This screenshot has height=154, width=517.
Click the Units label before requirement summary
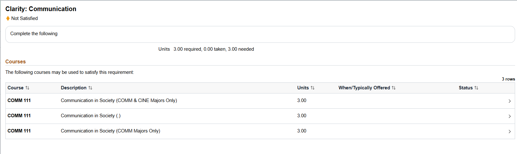click(x=164, y=49)
